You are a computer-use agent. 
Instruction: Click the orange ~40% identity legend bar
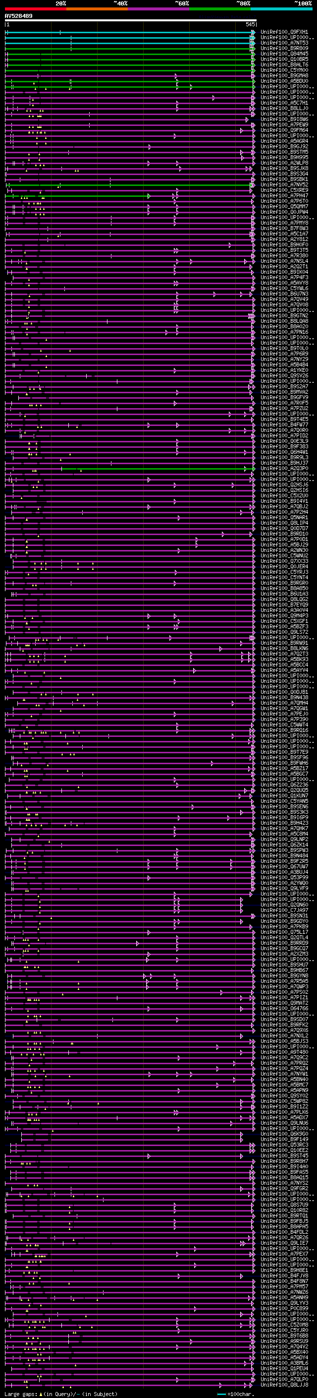97,9
